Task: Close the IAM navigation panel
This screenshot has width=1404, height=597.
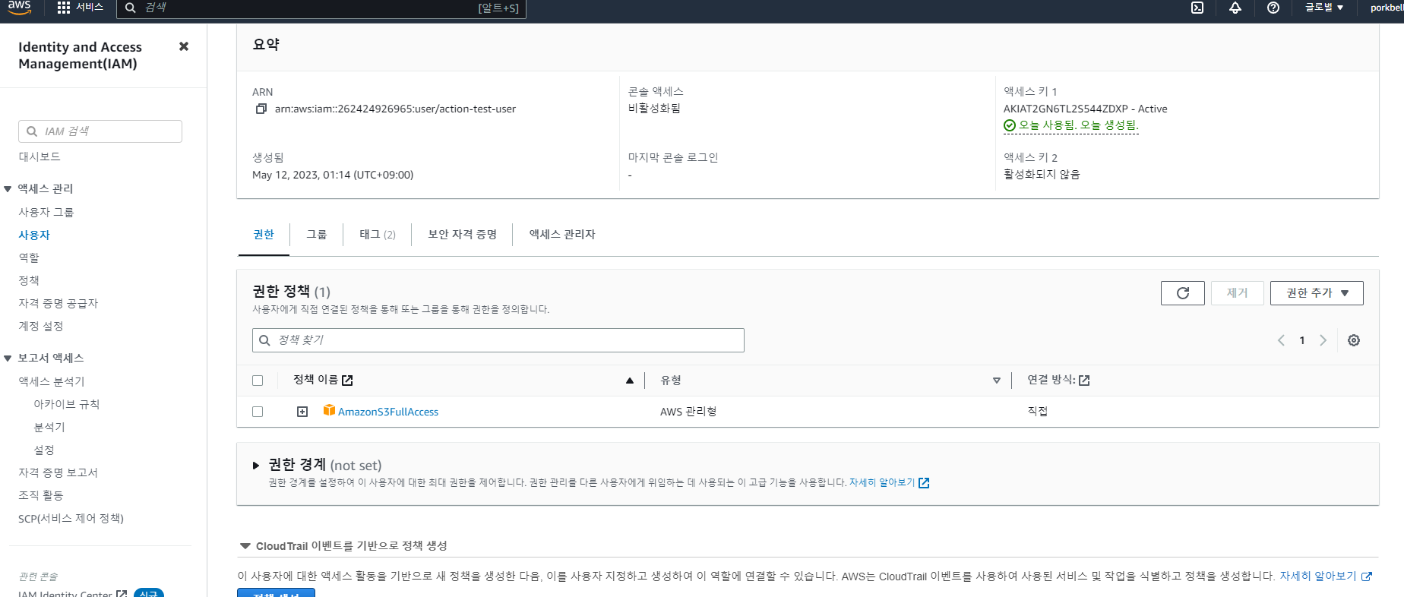Action: 184,46
